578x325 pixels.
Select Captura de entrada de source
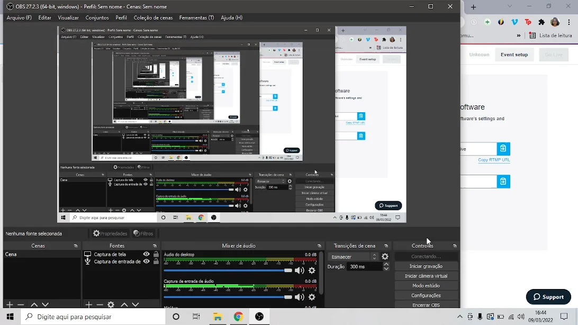pyautogui.click(x=117, y=261)
